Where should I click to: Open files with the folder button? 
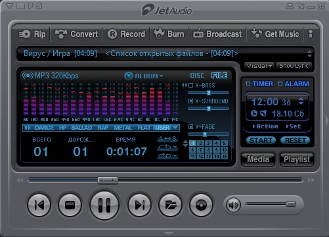(171, 205)
